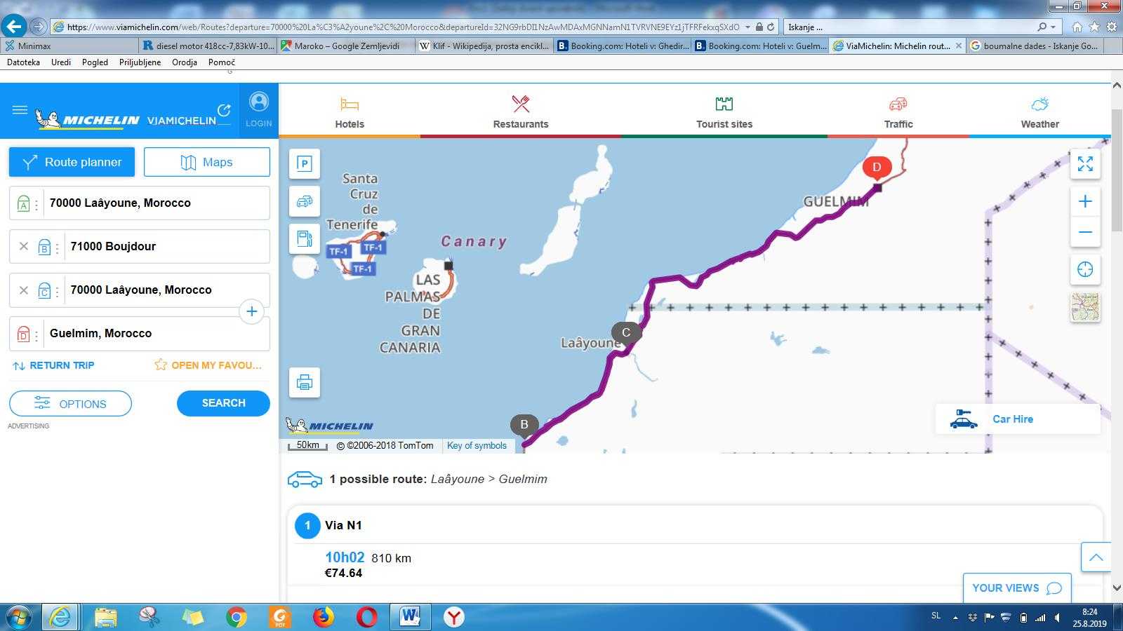Open Pomoč menu

click(221, 62)
